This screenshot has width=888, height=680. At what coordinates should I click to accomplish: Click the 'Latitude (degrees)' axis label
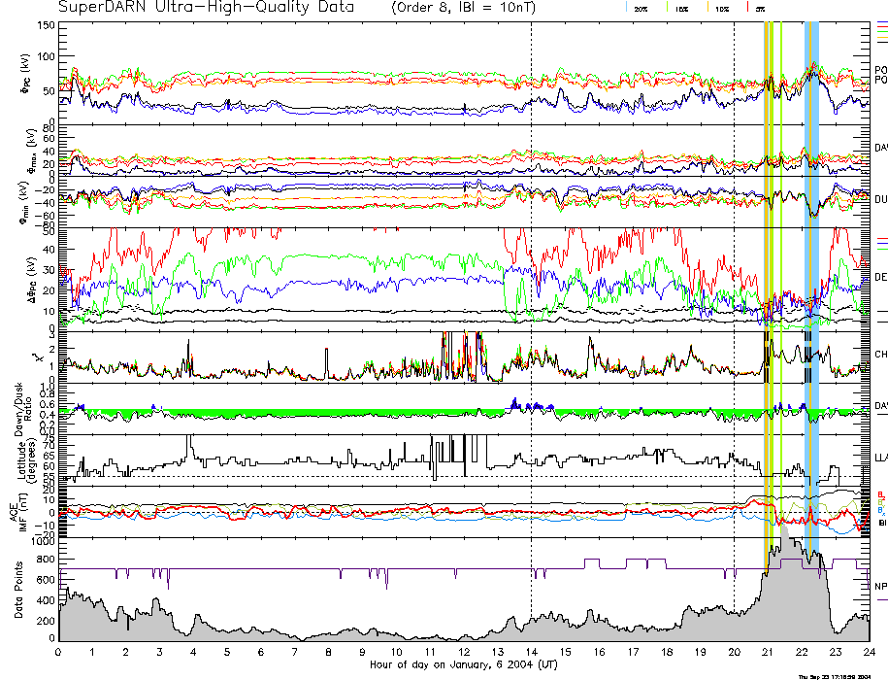[x=26, y=459]
